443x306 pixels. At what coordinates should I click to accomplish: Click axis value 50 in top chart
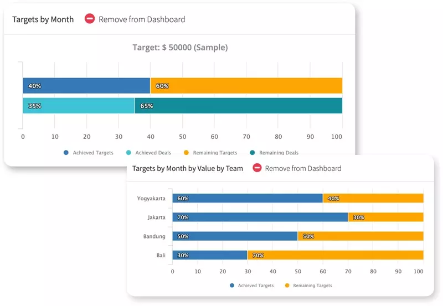(x=183, y=137)
